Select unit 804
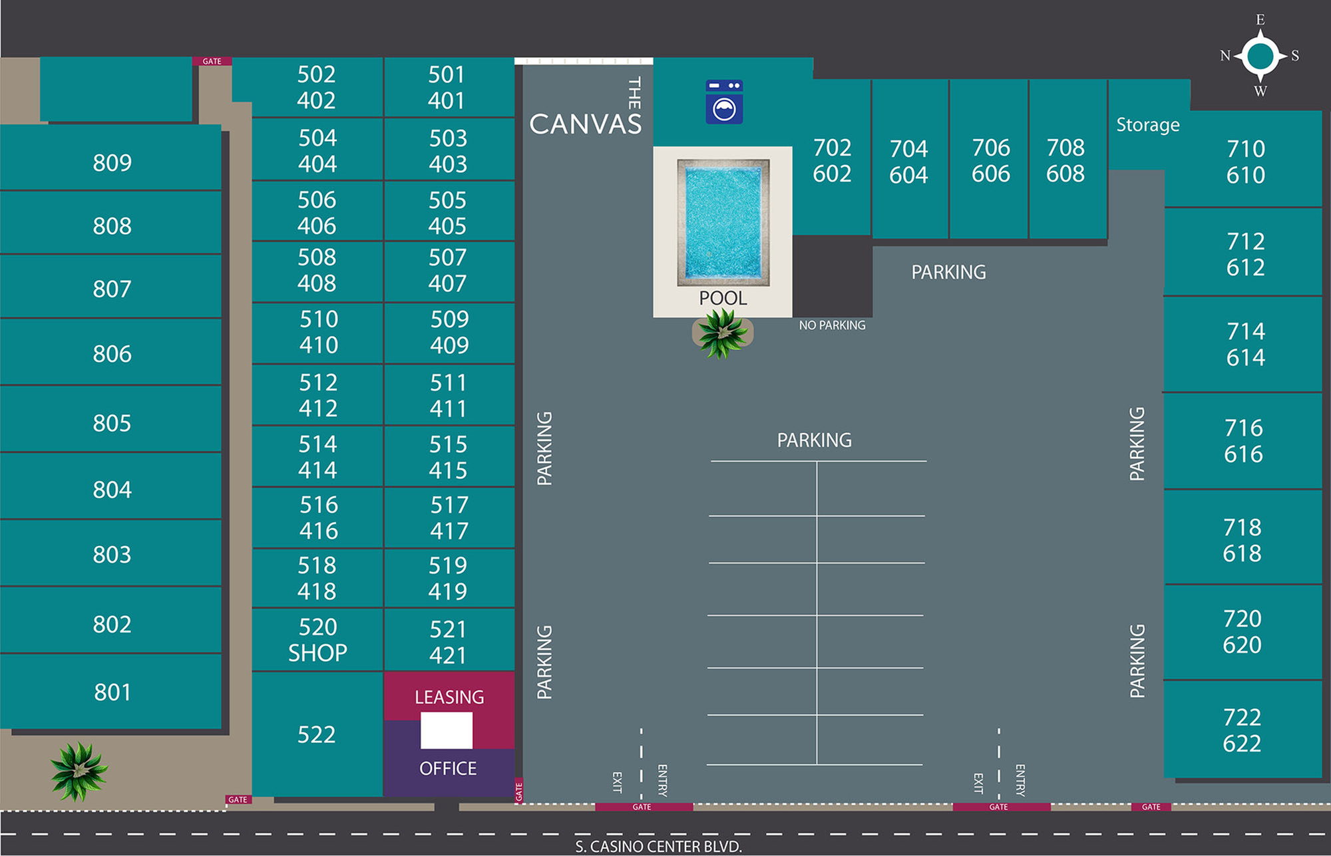 (x=110, y=487)
